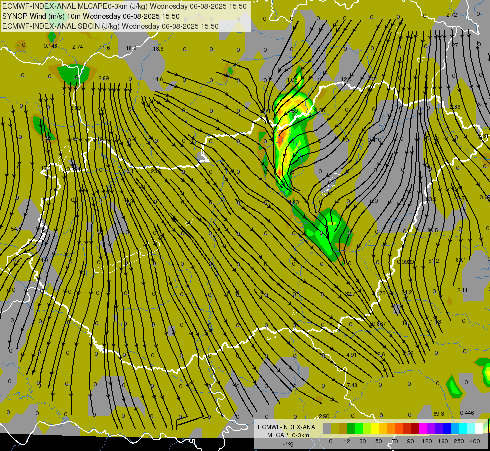Click the map value 32.7
Screen dimensions: 490x451
pos(350,294)
